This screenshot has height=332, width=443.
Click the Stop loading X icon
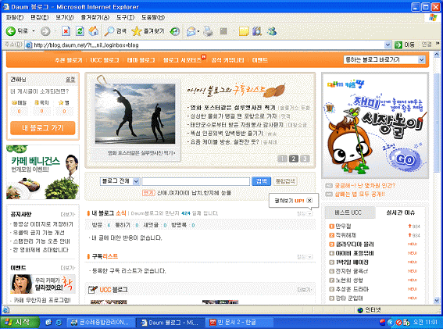pyautogui.click(x=66, y=31)
